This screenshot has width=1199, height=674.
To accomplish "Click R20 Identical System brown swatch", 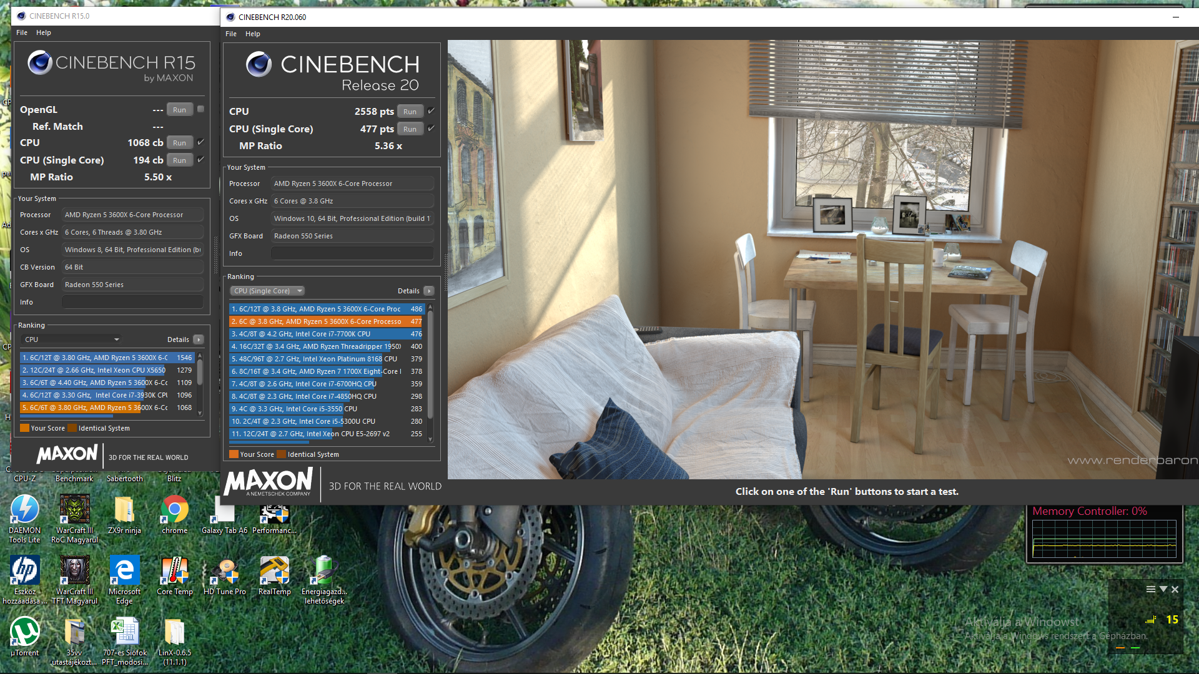I will pos(281,454).
